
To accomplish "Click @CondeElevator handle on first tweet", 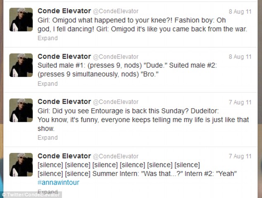I will (x=116, y=11).
